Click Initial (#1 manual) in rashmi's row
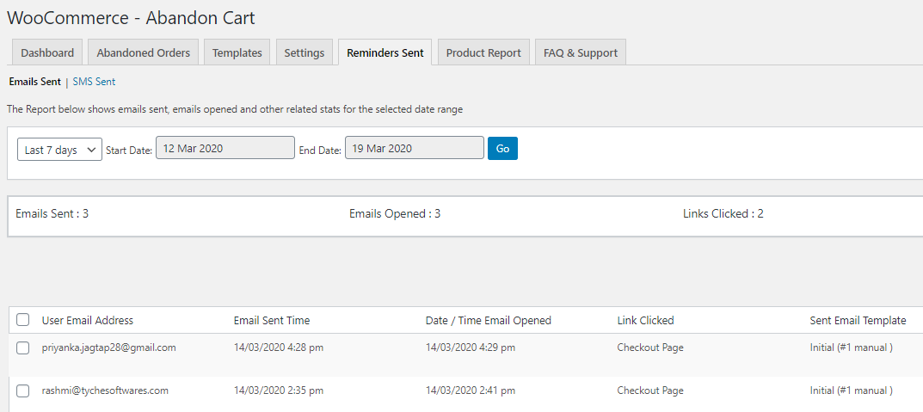The height and width of the screenshot is (412, 923). [x=852, y=390]
